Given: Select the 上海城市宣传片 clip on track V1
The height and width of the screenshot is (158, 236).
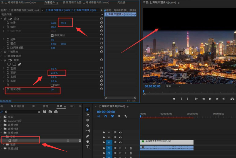Looking at the screenshot, I should tap(167, 142).
